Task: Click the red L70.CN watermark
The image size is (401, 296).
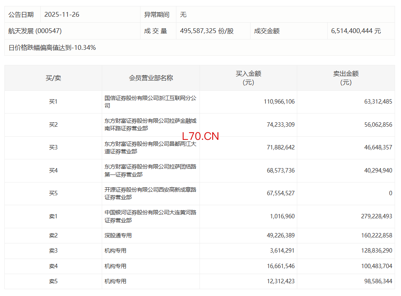Action: [200, 136]
